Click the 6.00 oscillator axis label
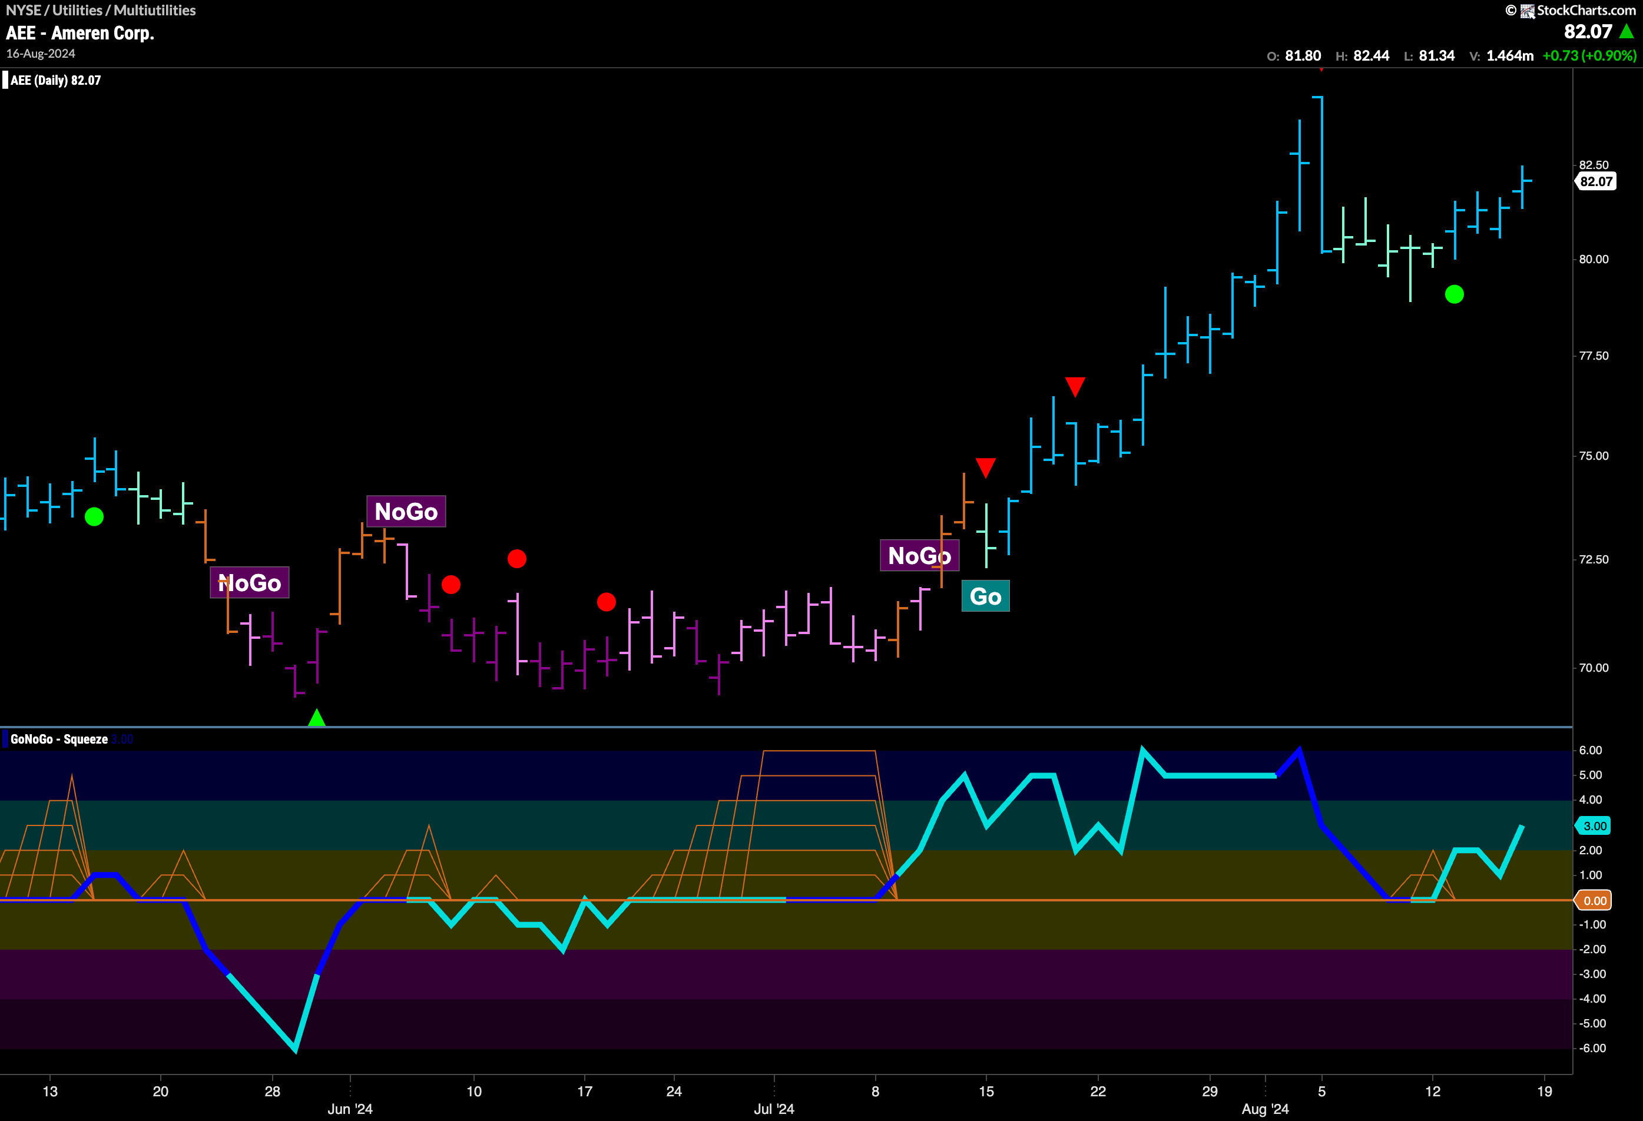1643x1121 pixels. coord(1591,750)
